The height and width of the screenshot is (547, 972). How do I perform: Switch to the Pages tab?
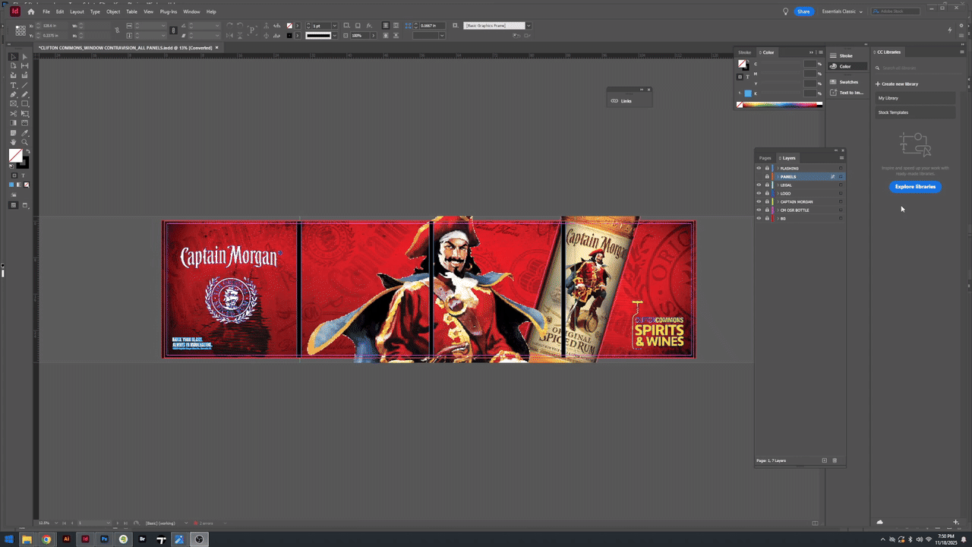pyautogui.click(x=765, y=158)
